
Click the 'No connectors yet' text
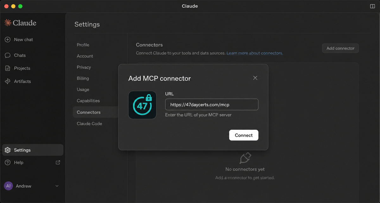pyautogui.click(x=245, y=169)
